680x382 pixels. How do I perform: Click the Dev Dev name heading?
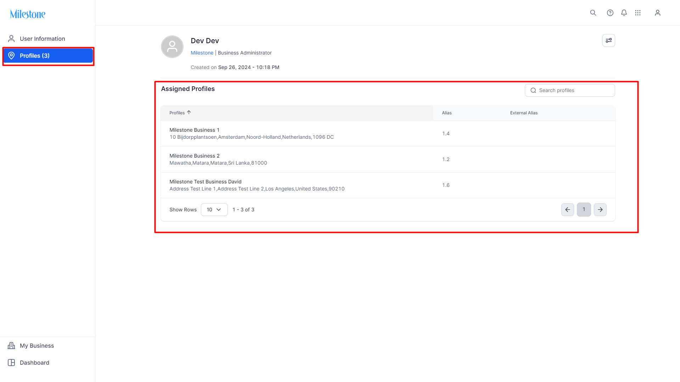(205, 41)
